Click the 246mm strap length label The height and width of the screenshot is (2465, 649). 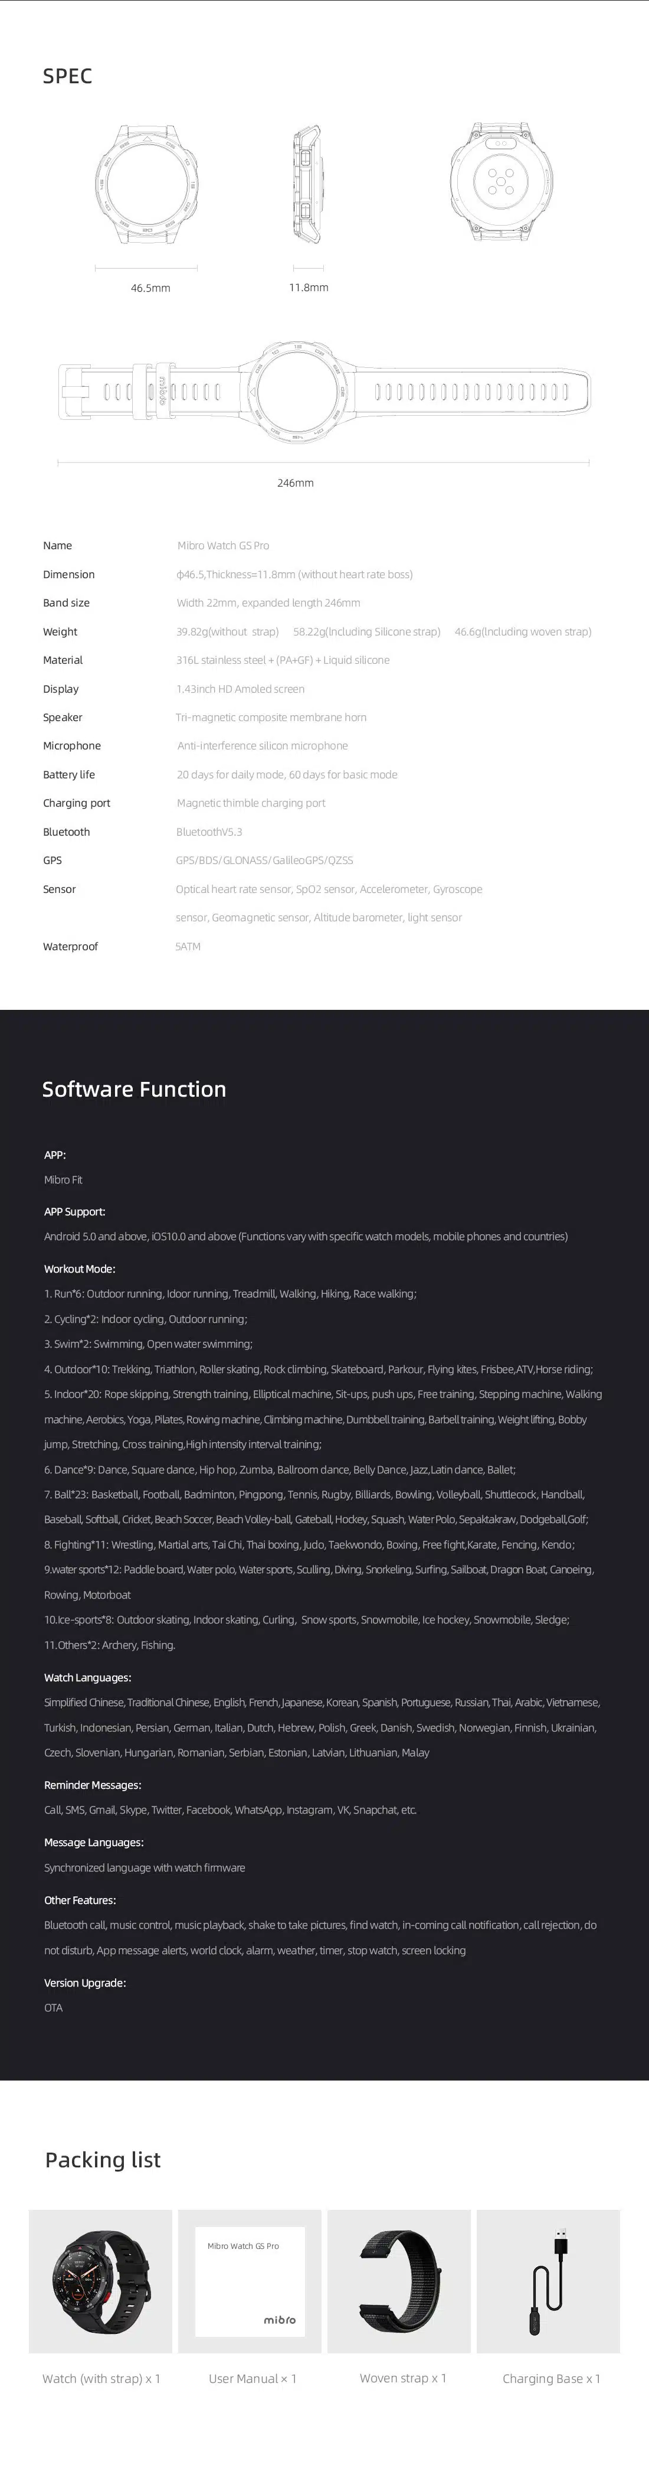pyautogui.click(x=296, y=483)
